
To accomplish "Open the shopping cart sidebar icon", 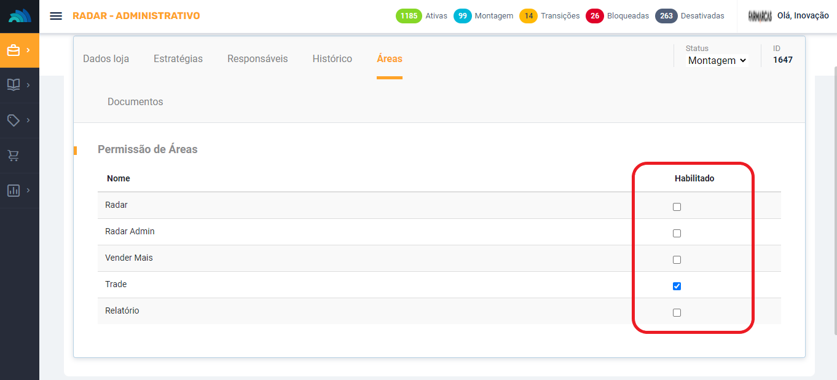I will tap(14, 156).
